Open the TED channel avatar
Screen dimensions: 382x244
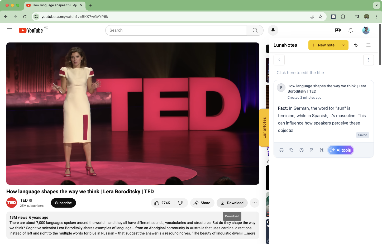click(12, 203)
